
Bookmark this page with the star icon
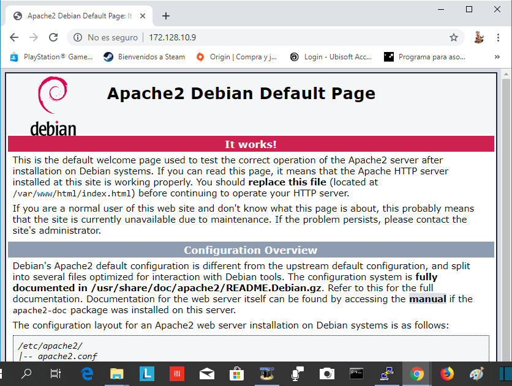pyautogui.click(x=453, y=37)
